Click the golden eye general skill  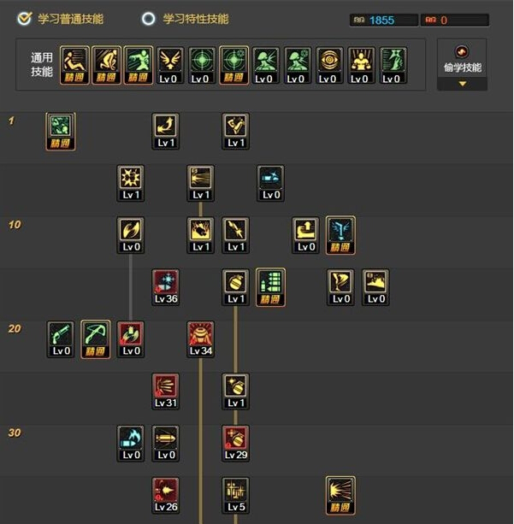329,65
